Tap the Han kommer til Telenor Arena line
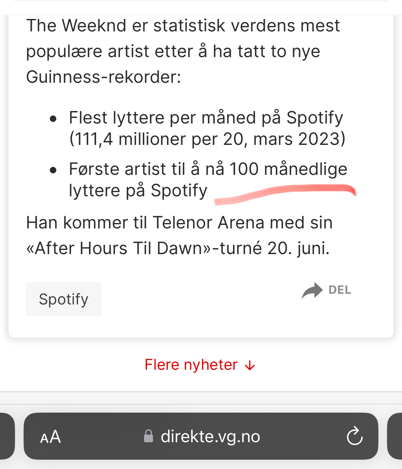 [179, 223]
